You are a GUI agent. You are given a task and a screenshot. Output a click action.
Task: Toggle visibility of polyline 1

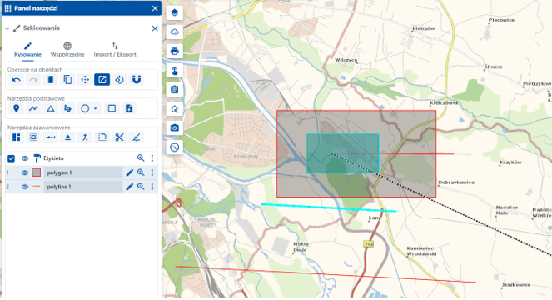[x=25, y=187]
